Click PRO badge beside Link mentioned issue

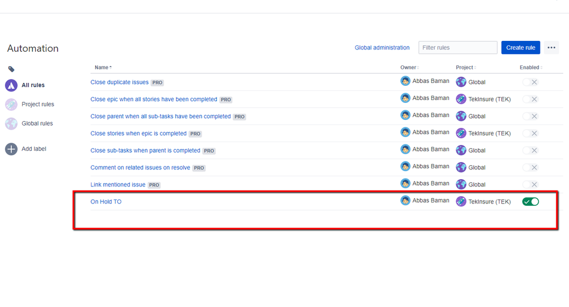154,185
